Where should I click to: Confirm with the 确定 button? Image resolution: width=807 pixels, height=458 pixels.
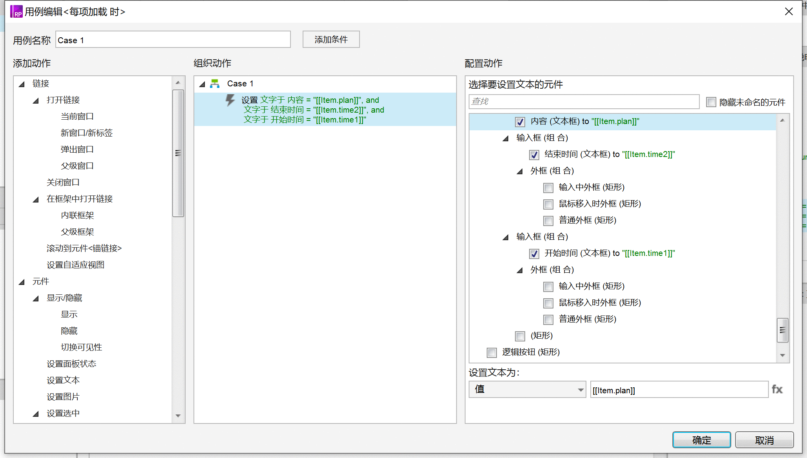pos(701,440)
